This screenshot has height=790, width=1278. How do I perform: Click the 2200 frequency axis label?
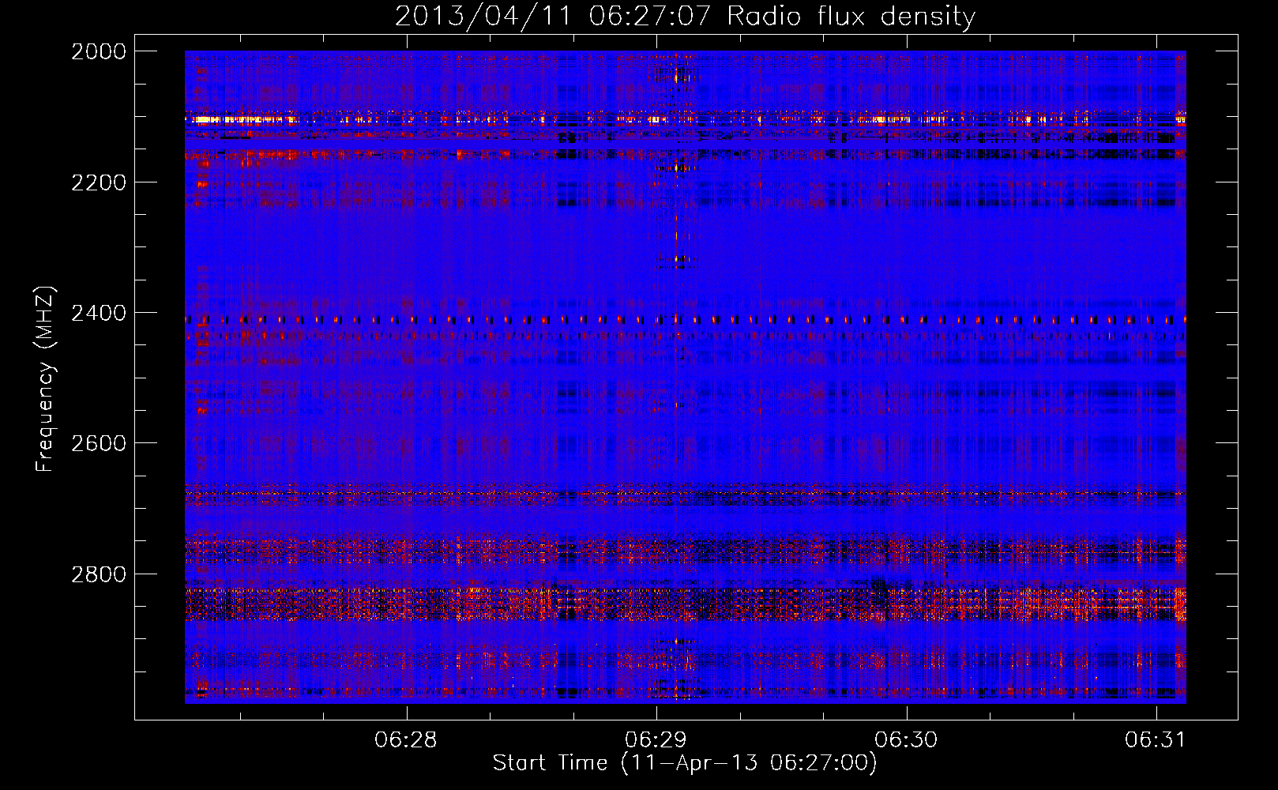99,182
